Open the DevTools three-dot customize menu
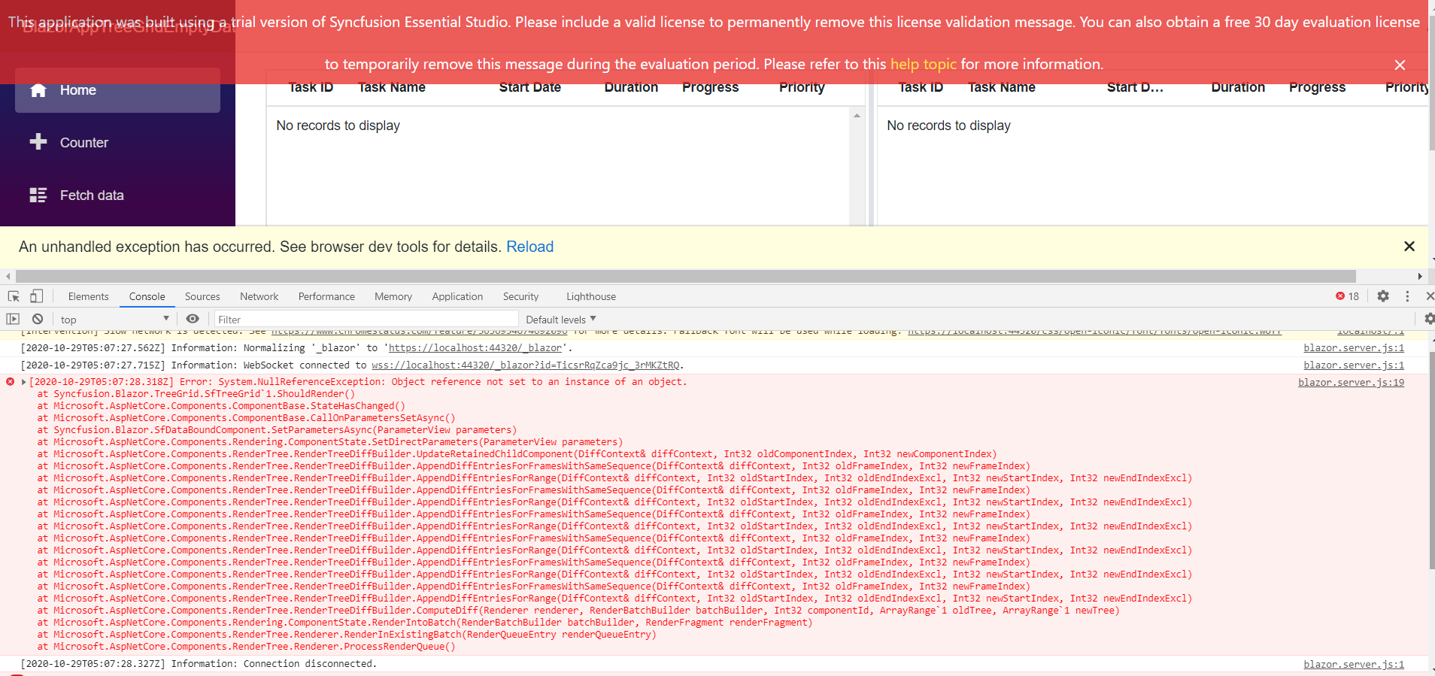Image resolution: width=1435 pixels, height=676 pixels. pyautogui.click(x=1407, y=296)
